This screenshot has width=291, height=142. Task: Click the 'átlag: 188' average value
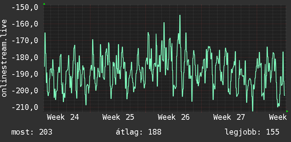coord(139,132)
